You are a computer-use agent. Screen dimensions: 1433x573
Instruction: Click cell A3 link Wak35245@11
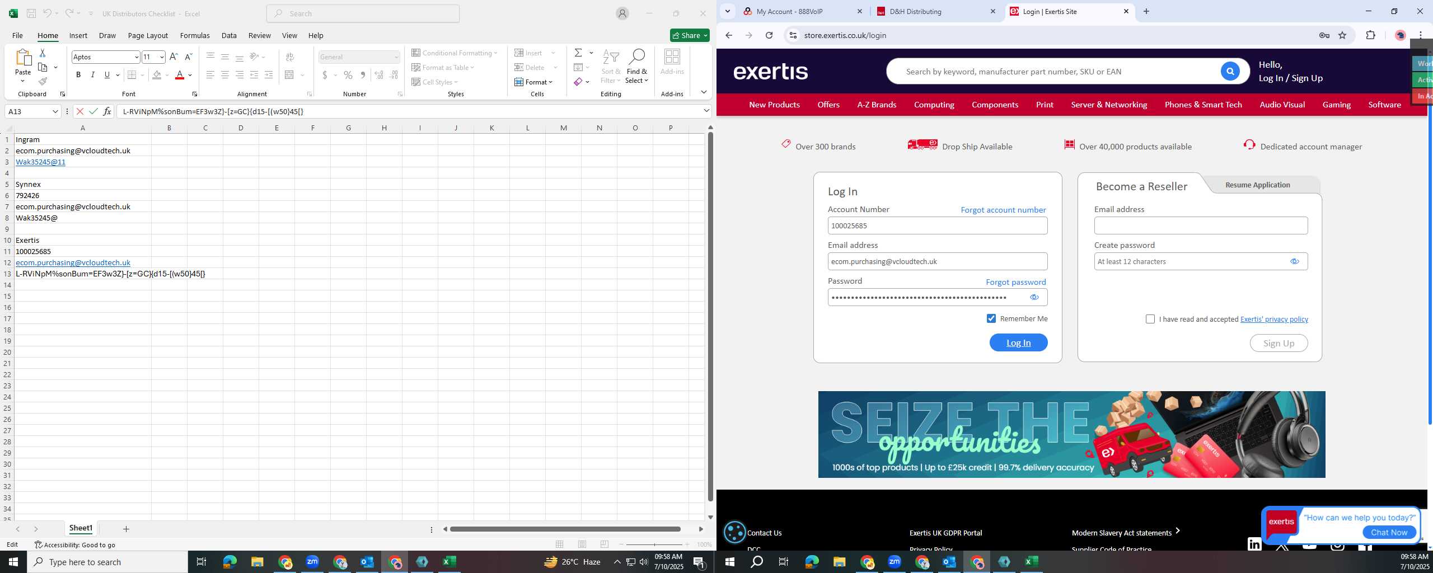click(40, 162)
